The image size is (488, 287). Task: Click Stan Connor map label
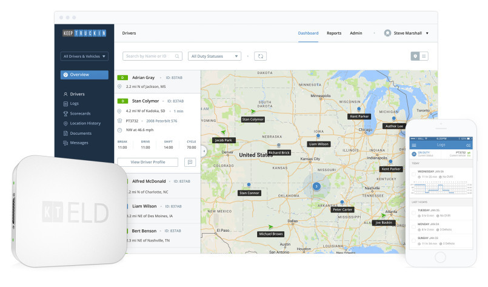coord(249,193)
